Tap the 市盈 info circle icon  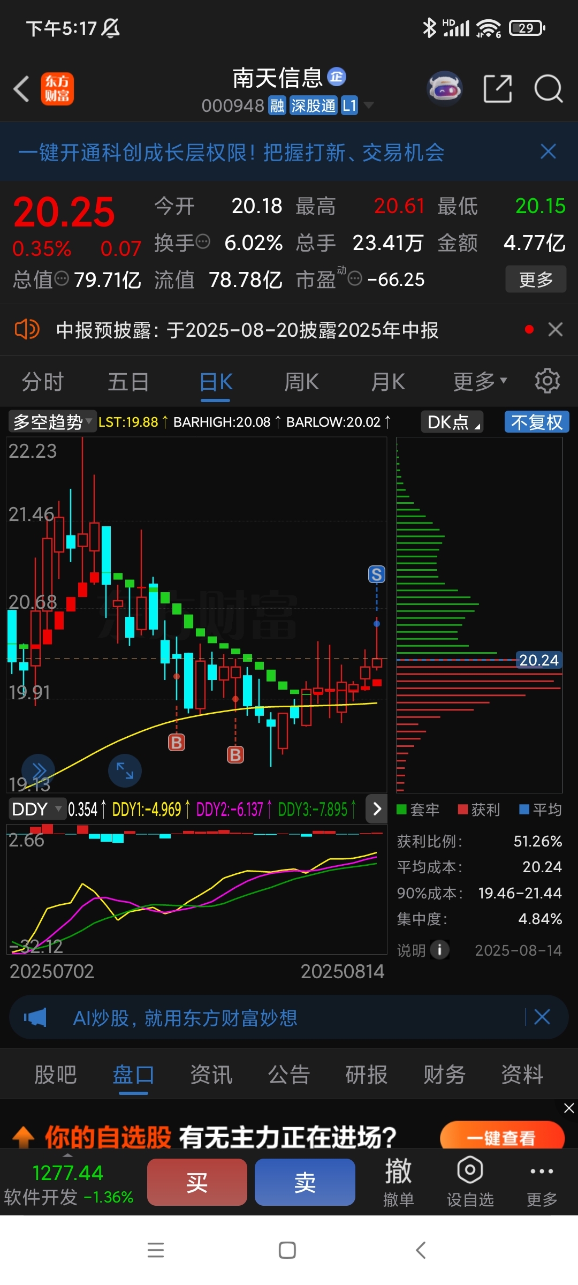click(355, 278)
